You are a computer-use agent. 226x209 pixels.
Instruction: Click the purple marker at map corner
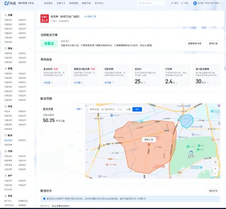point(219,106)
